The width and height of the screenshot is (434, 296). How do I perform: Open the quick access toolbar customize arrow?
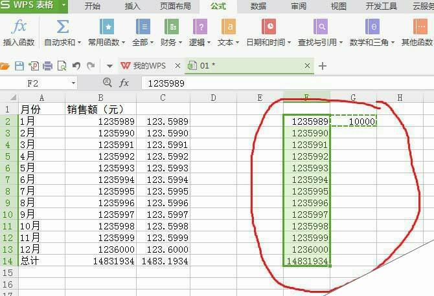[x=109, y=66]
